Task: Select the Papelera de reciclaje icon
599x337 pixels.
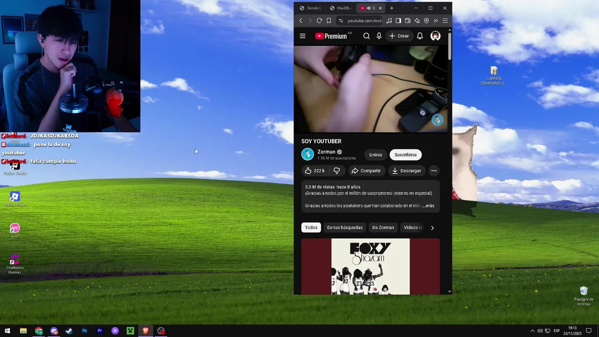Action: click(x=584, y=296)
